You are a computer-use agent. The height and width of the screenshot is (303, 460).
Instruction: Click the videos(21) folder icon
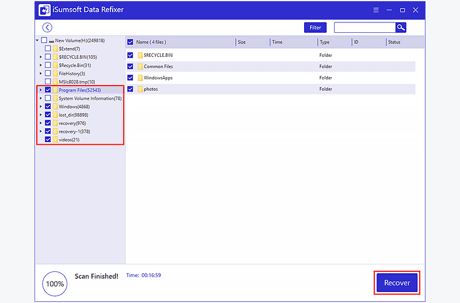tap(55, 140)
